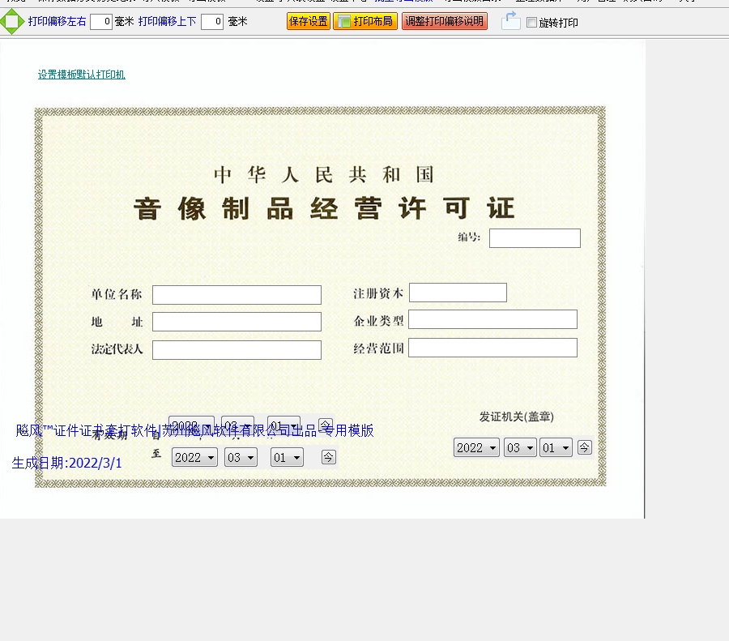Select the 注册资本 input field

458,293
